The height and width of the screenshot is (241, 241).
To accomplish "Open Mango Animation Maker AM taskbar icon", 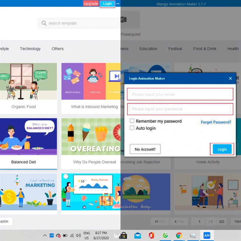I will click(x=207, y=236).
